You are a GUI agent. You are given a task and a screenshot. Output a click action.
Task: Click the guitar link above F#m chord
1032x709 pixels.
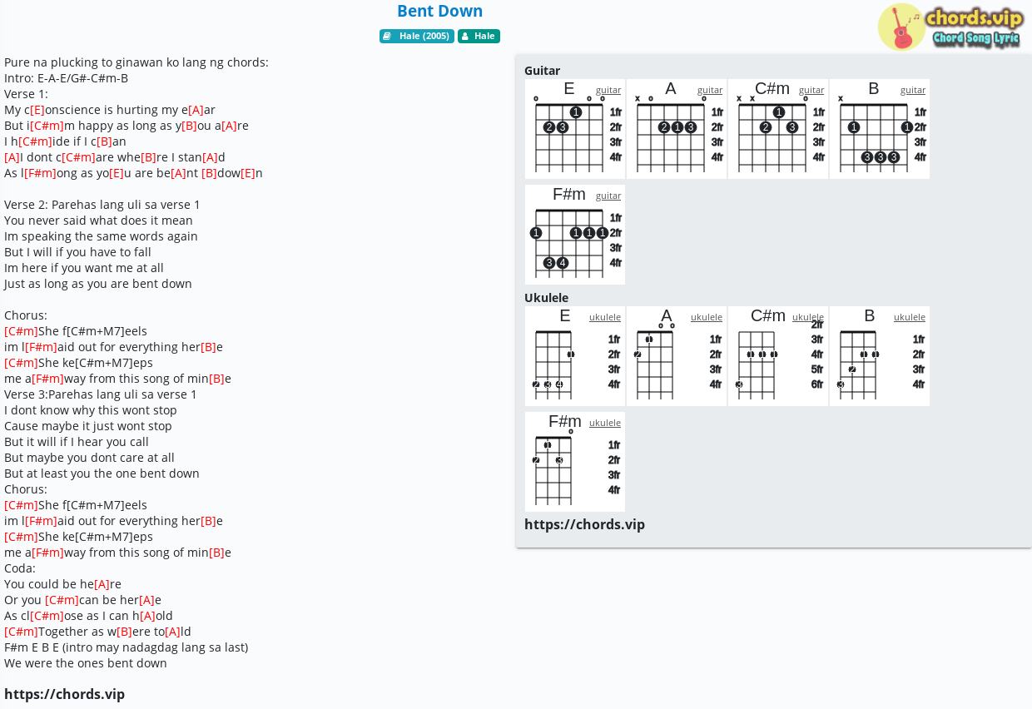608,196
